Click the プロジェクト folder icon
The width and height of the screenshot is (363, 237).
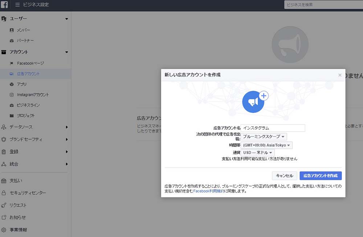point(12,116)
